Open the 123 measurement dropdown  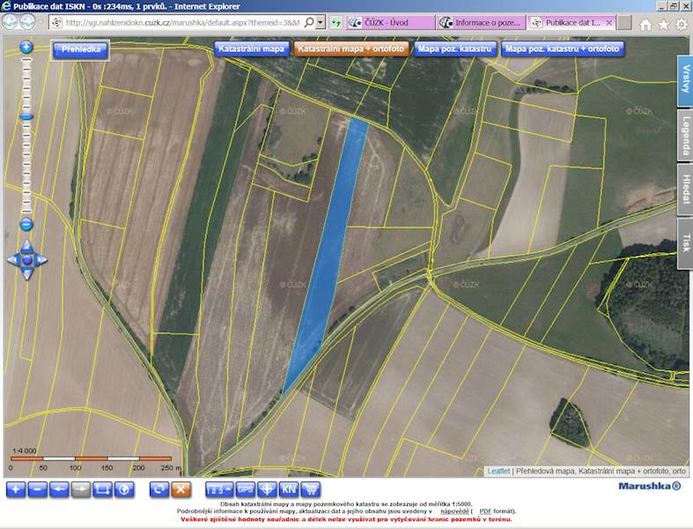pos(219,488)
